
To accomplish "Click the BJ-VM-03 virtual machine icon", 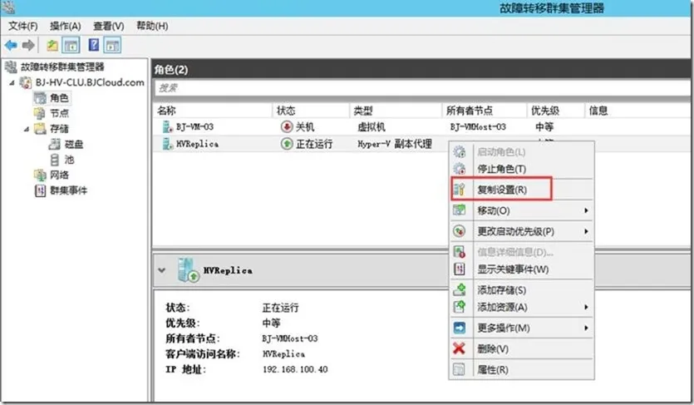I will pyautogui.click(x=167, y=127).
